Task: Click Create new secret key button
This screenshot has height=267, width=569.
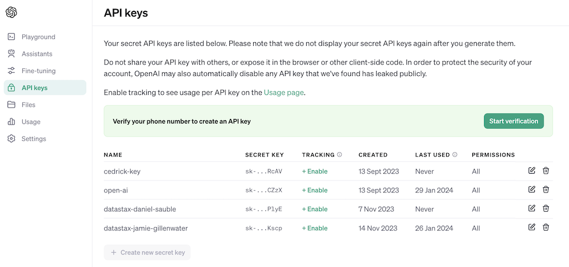Action: pyautogui.click(x=147, y=252)
